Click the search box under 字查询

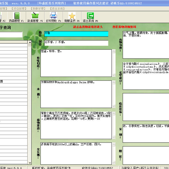pos(11,35)
